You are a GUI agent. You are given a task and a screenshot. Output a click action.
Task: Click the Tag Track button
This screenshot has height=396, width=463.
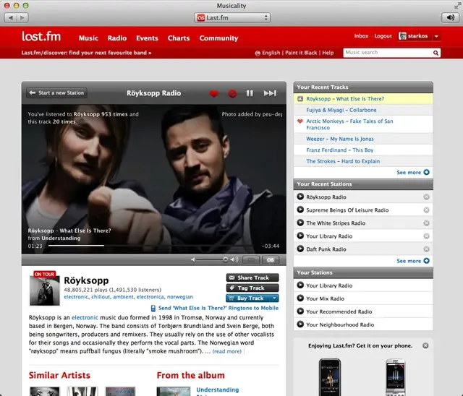(x=252, y=288)
